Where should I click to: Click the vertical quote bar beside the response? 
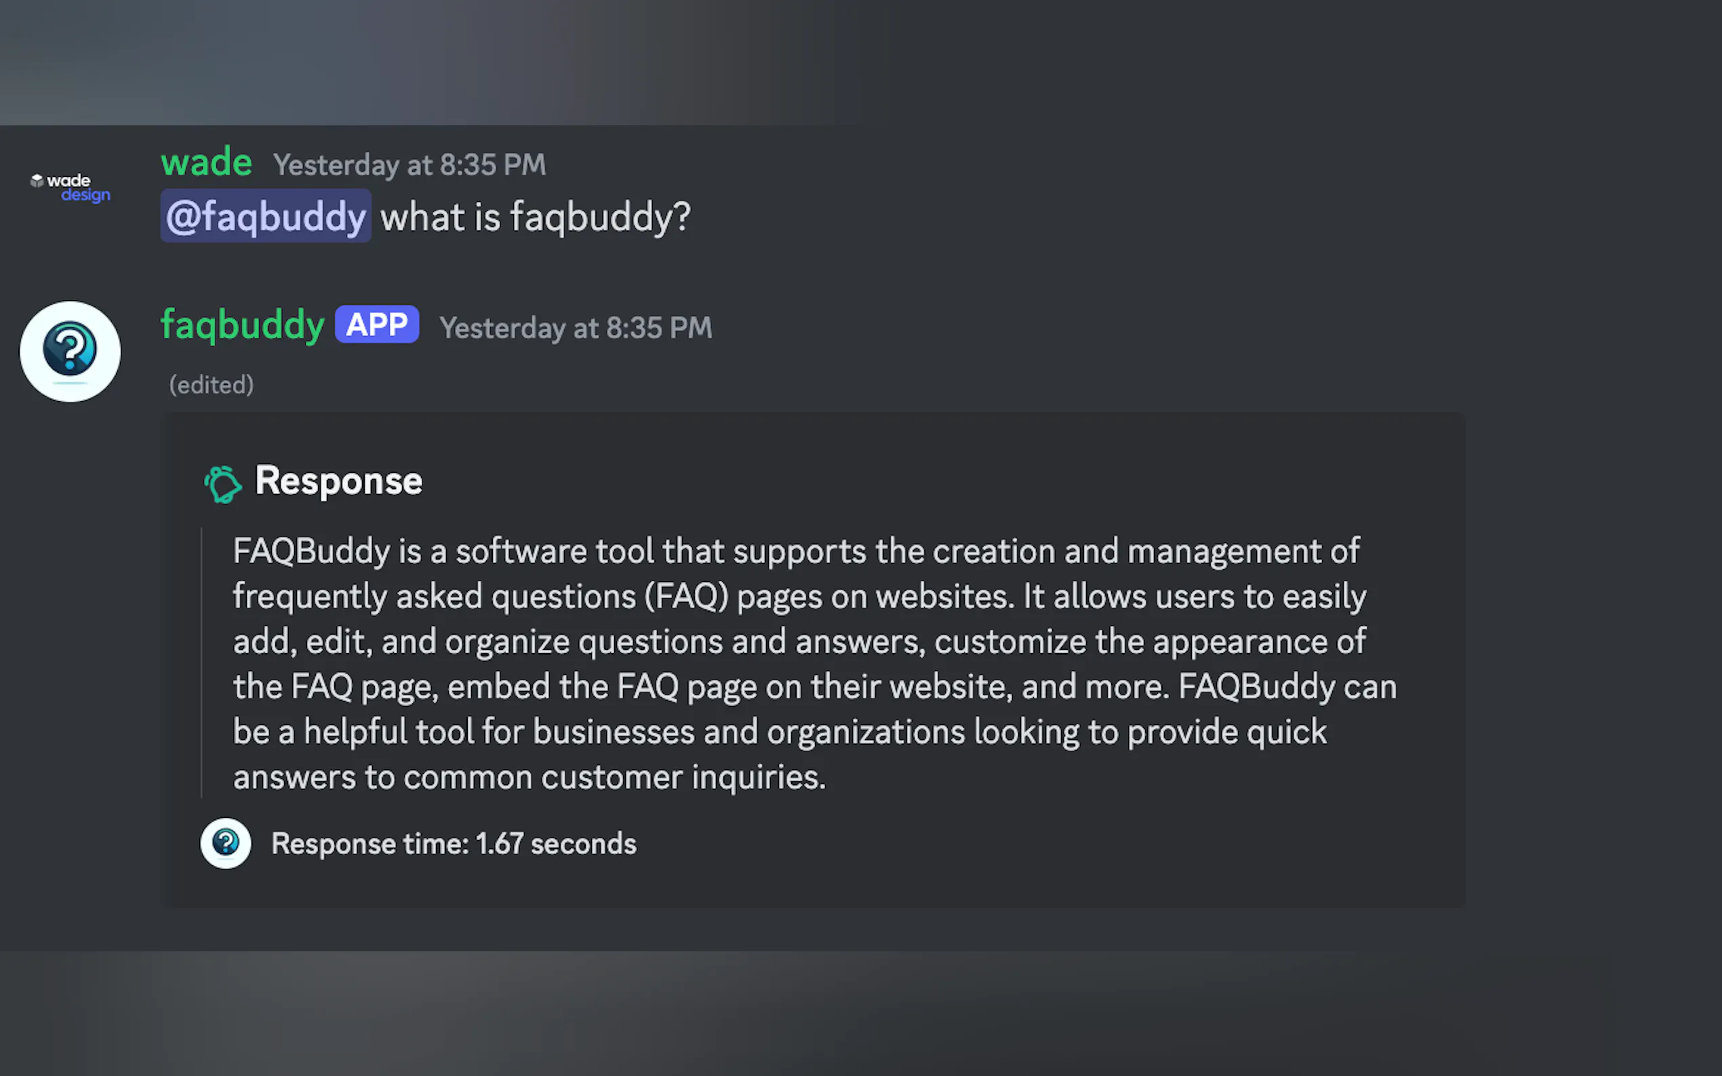[201, 662]
